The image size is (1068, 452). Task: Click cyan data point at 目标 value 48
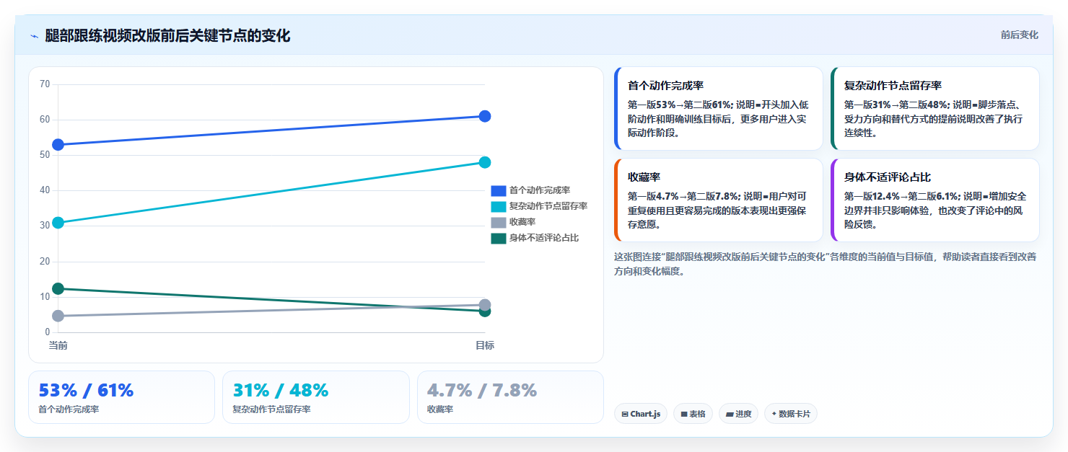coord(485,162)
